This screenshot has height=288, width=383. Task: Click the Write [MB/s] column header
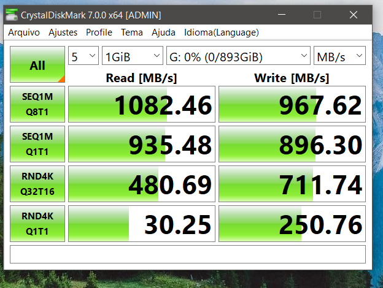[x=292, y=78]
